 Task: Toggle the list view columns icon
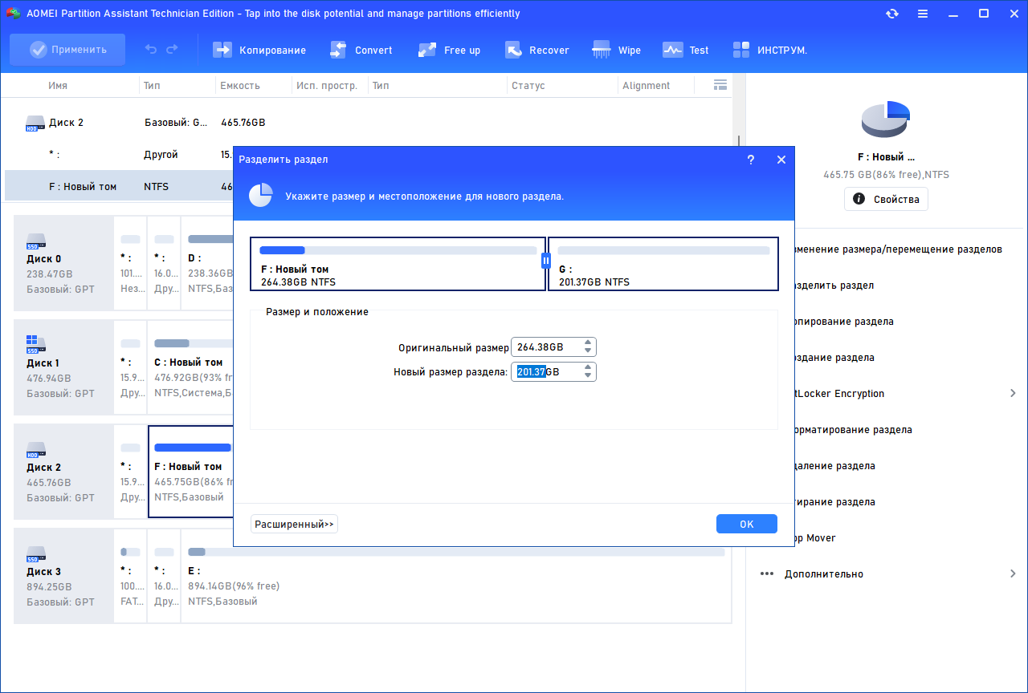(x=720, y=85)
